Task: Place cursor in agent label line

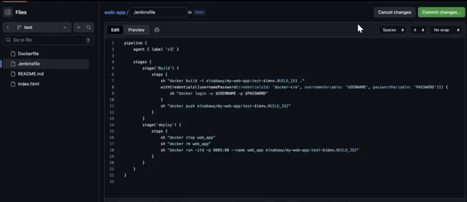Action: click(x=156, y=49)
